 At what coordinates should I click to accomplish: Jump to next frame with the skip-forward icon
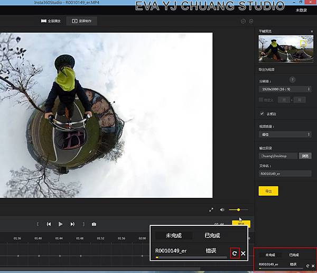tap(72, 224)
